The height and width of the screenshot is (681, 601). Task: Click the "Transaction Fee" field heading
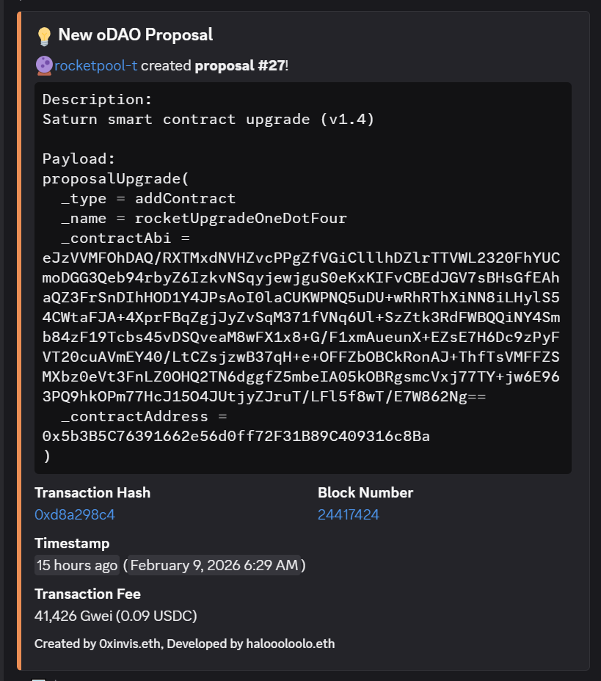coord(87,594)
